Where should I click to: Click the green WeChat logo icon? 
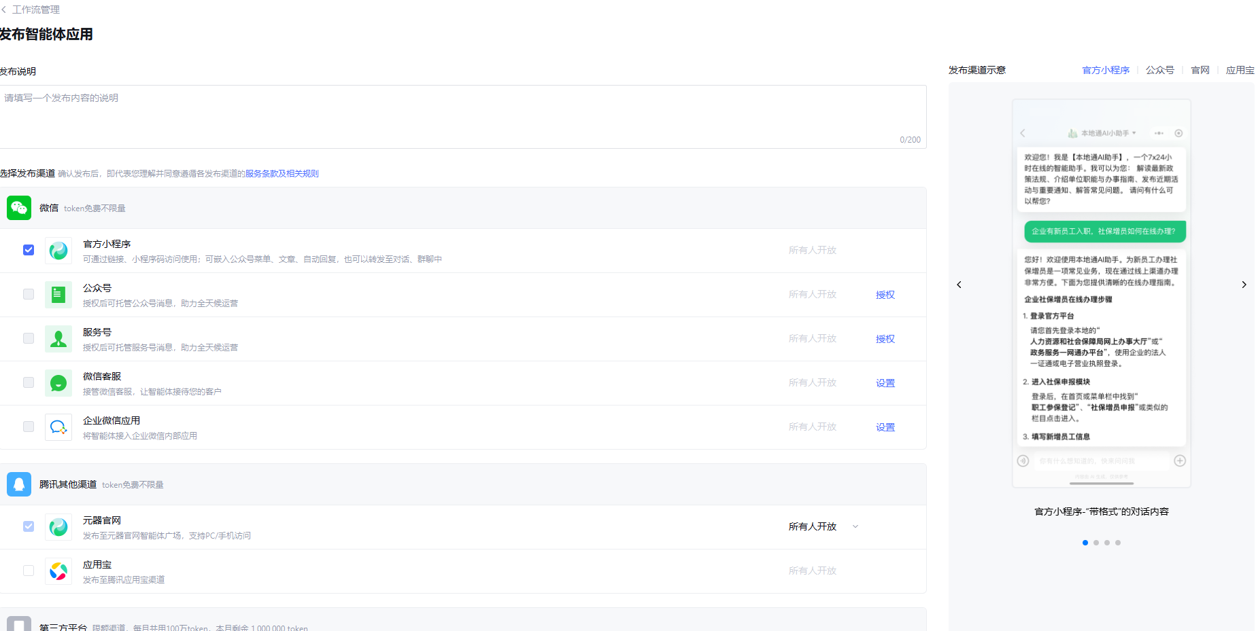tap(19, 208)
